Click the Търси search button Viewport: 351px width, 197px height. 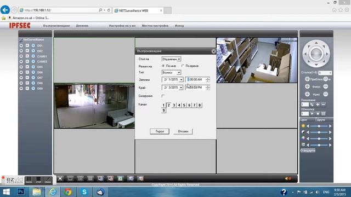click(160, 131)
